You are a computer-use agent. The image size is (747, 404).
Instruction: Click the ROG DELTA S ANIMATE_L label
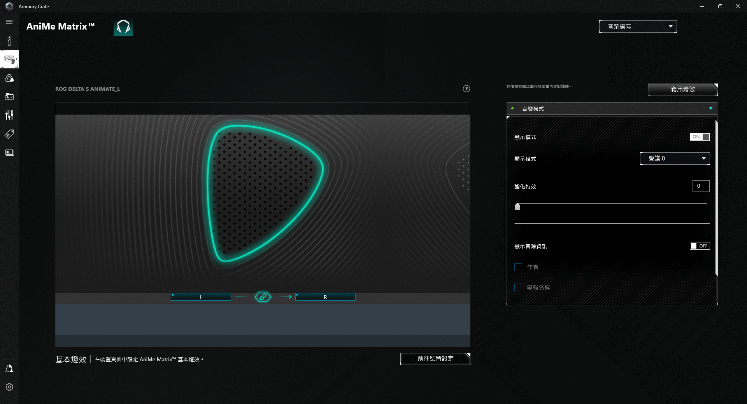coord(88,89)
